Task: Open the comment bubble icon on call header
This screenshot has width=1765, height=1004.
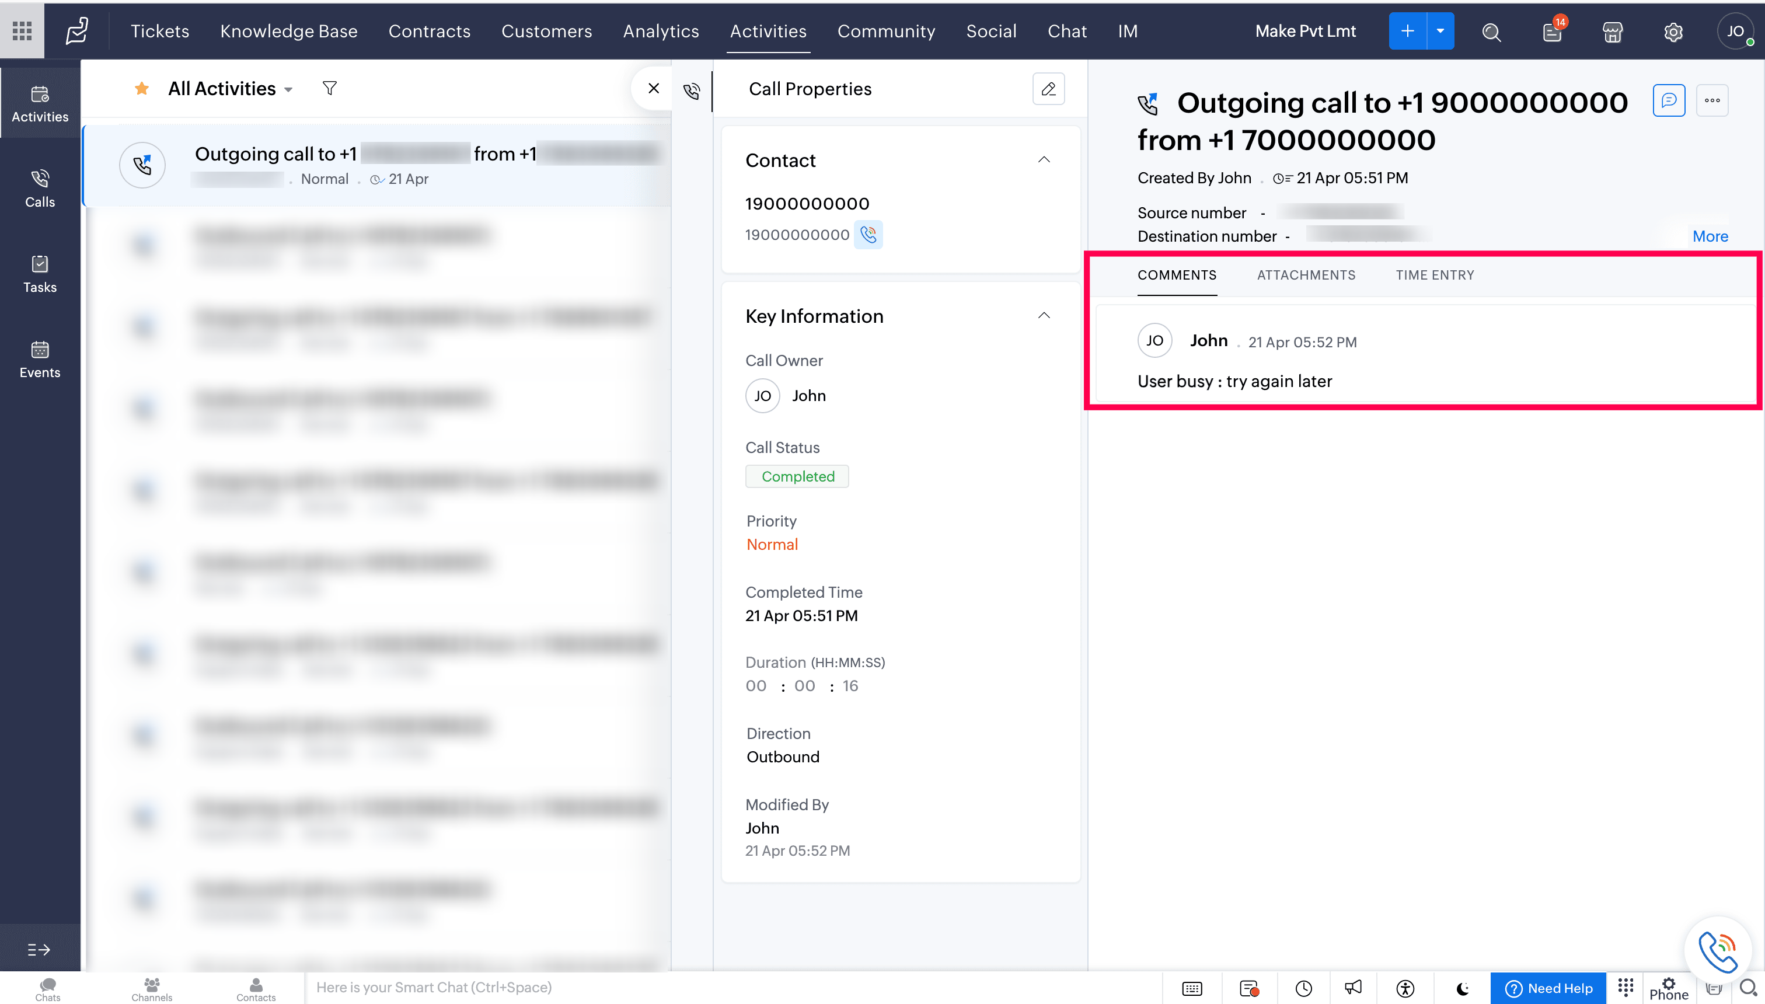Action: click(1669, 100)
